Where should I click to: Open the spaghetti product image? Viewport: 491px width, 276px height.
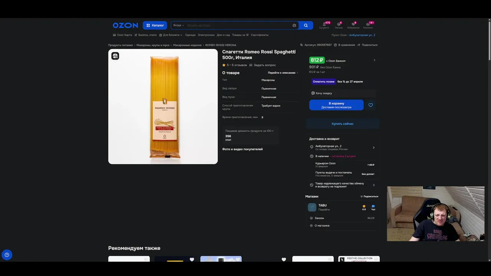(x=163, y=107)
